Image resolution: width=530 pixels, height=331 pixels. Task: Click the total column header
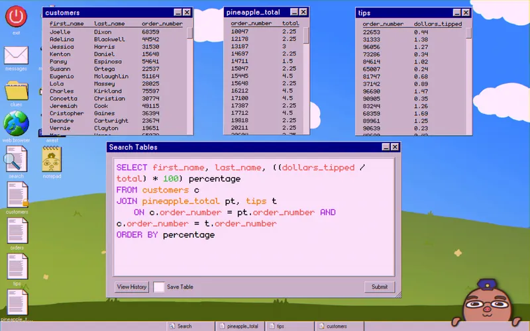290,23
